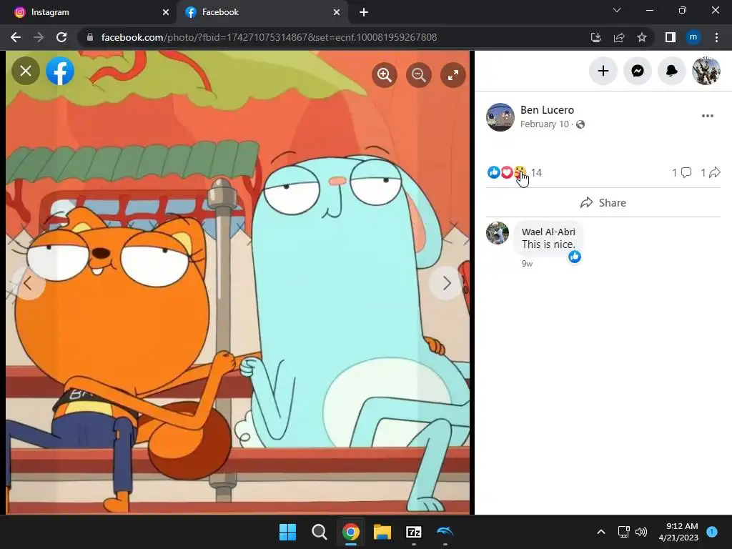Click the install app icon in address bar
Screen dimensions: 732x549
(x=596, y=37)
